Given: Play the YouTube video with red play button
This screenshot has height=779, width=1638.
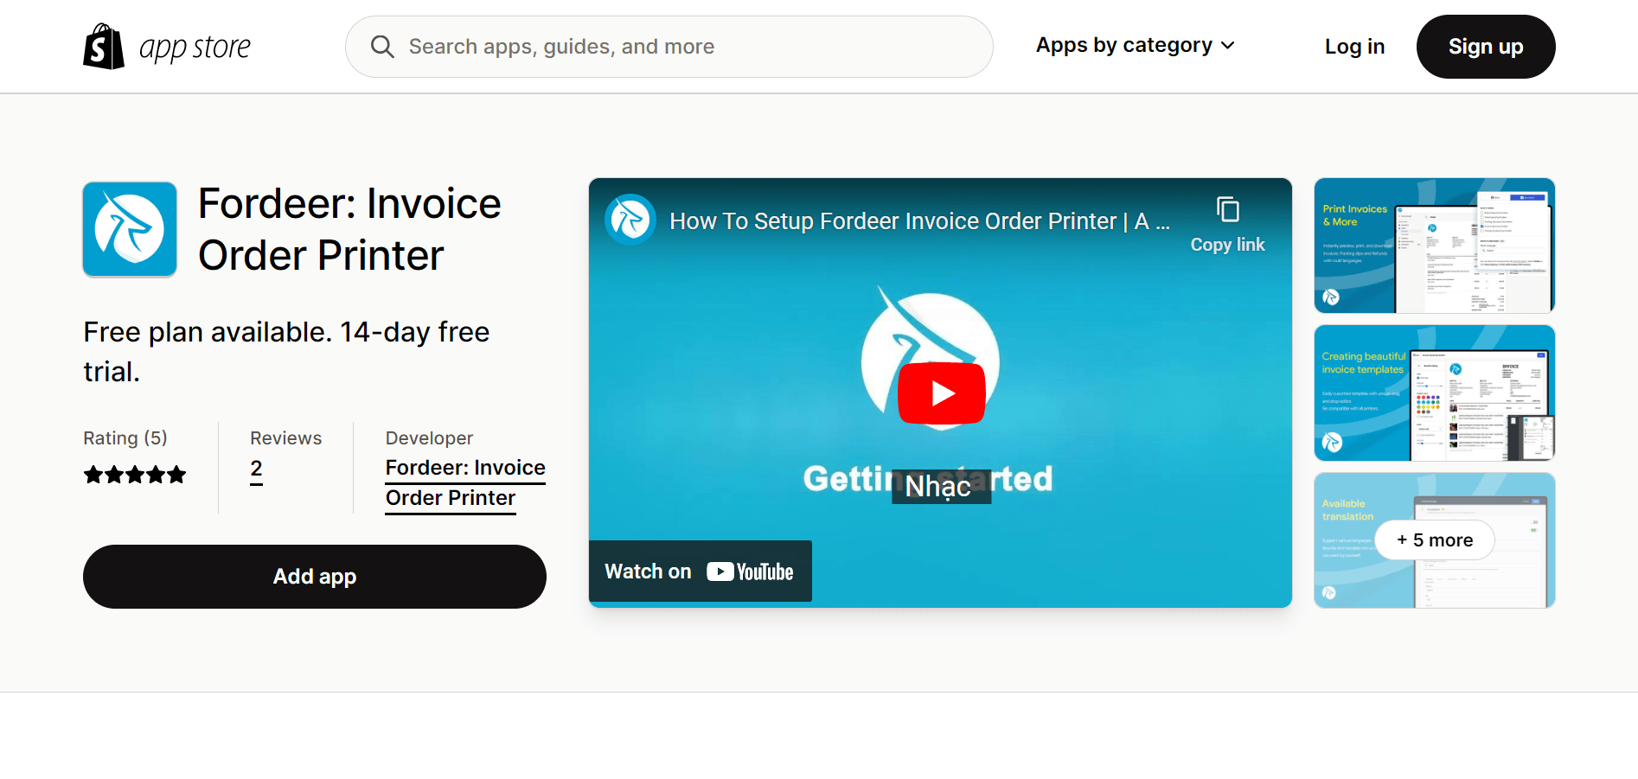Looking at the screenshot, I should [x=941, y=393].
